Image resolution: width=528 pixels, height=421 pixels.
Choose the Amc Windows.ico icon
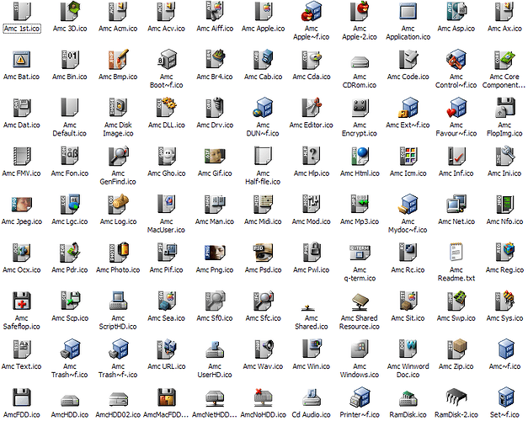tap(360, 349)
